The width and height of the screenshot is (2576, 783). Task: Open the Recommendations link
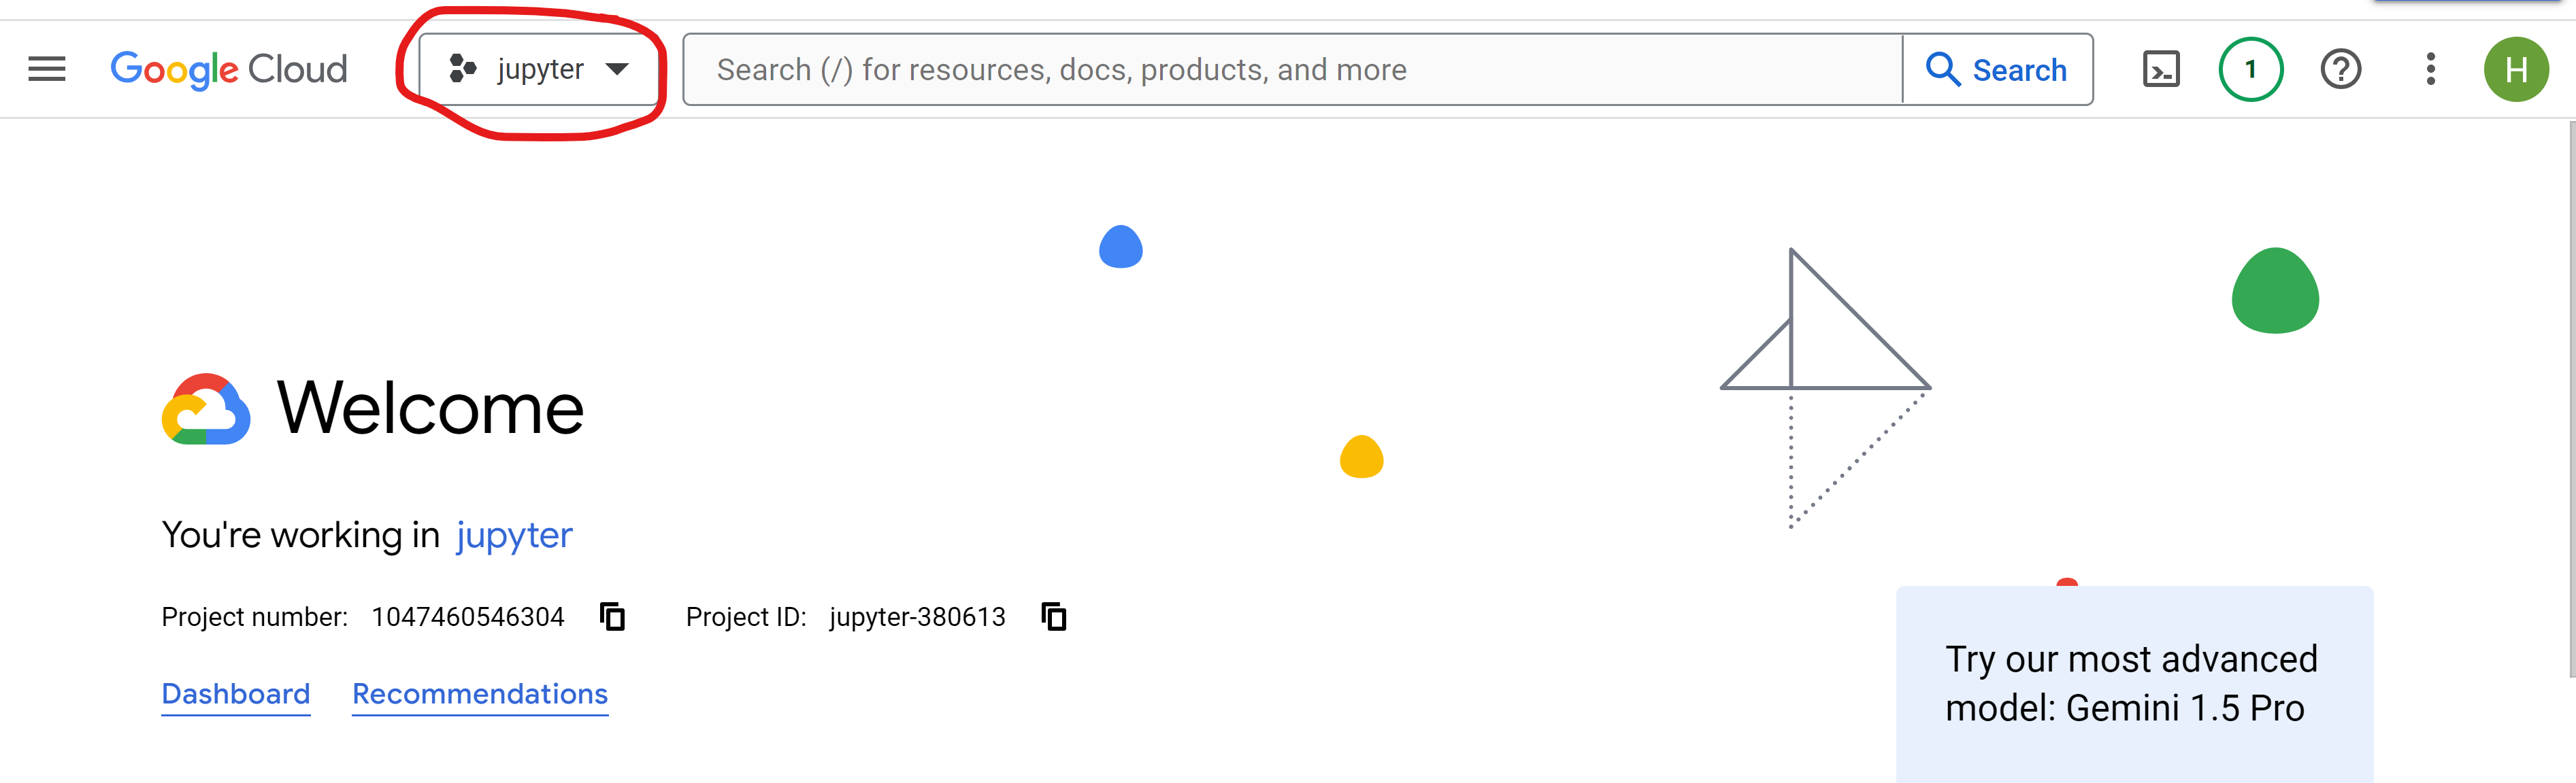[480, 693]
